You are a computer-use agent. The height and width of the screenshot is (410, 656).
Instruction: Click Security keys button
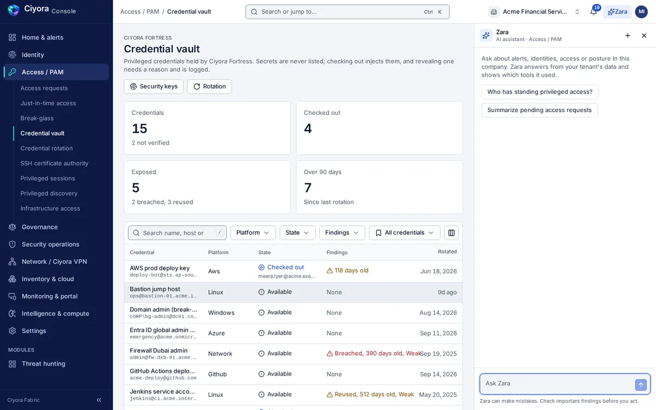[154, 86]
